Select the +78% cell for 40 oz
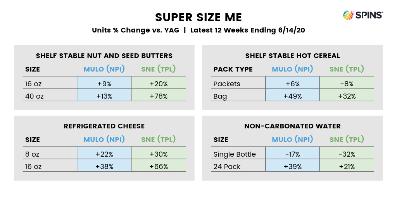Viewport: 397px width, 198px height. 158,96
